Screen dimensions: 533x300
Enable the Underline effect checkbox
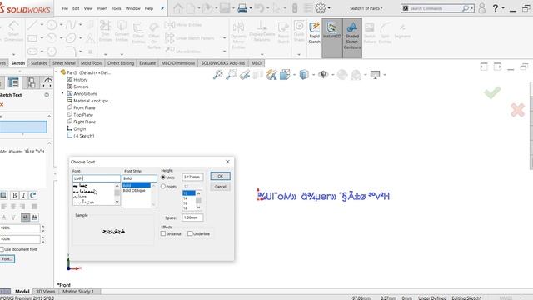coord(190,233)
